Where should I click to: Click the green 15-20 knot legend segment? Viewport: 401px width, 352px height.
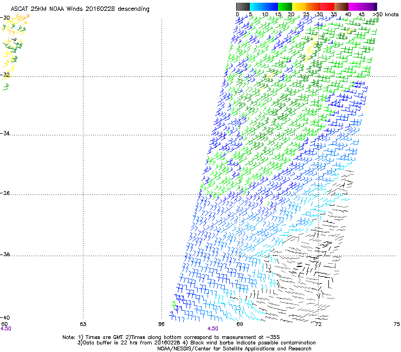coord(285,6)
